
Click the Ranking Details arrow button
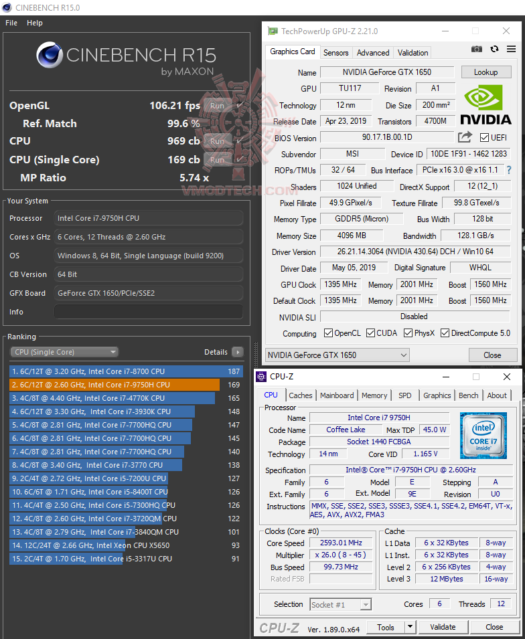pos(238,352)
